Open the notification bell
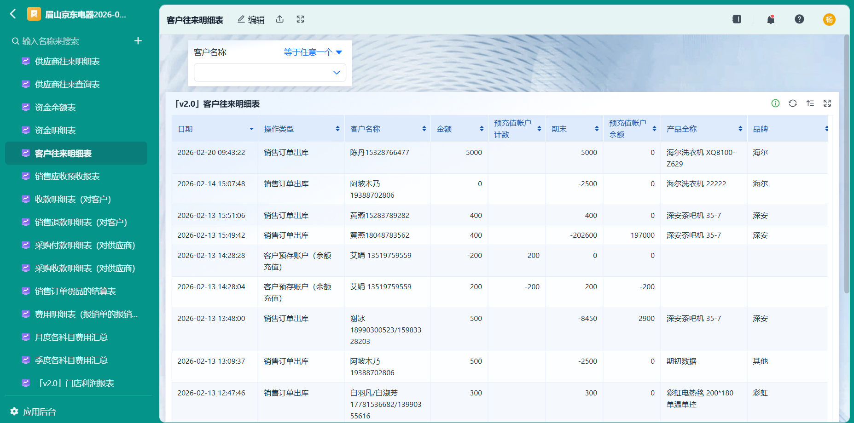The width and height of the screenshot is (854, 423). (771, 19)
